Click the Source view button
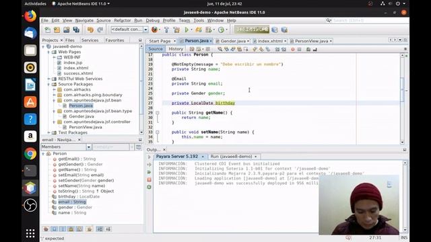 click(x=156, y=49)
